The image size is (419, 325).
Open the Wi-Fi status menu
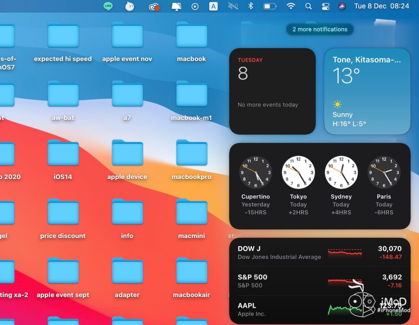pos(291,6)
